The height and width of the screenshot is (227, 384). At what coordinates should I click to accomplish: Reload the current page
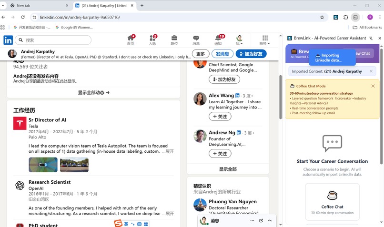pyautogui.click(x=23, y=17)
